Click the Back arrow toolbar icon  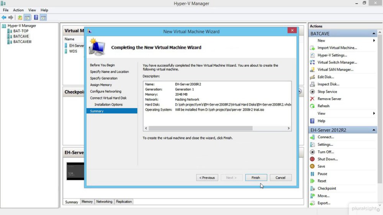4,18
